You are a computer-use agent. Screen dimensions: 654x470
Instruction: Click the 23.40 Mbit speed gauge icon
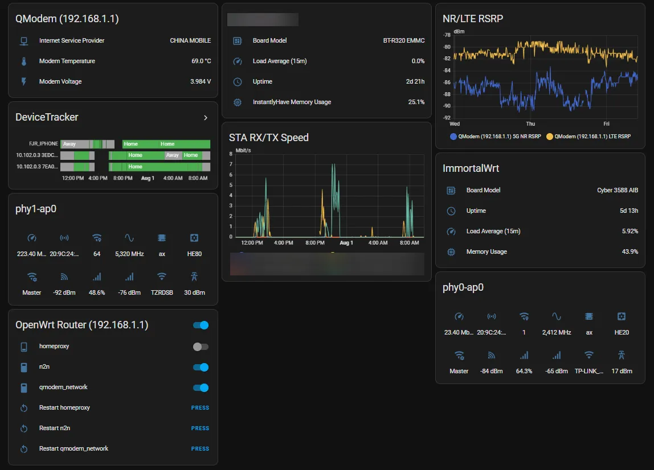coord(459,317)
